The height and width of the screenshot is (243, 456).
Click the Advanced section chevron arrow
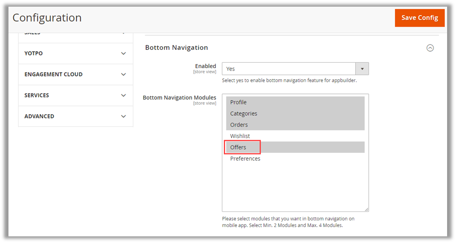pyautogui.click(x=123, y=116)
